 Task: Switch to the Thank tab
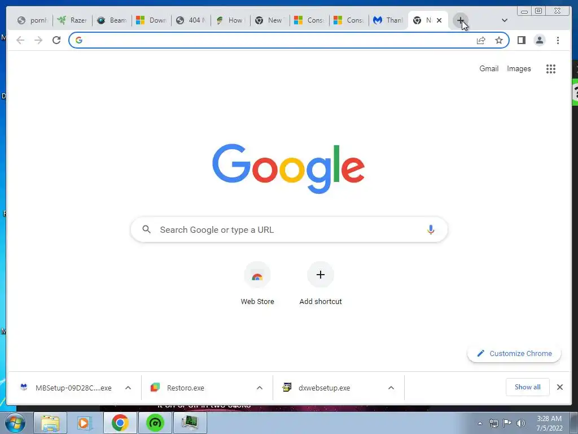388,20
